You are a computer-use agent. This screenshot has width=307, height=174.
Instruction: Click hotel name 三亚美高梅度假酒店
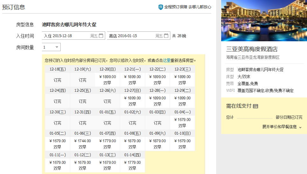coord(252,49)
